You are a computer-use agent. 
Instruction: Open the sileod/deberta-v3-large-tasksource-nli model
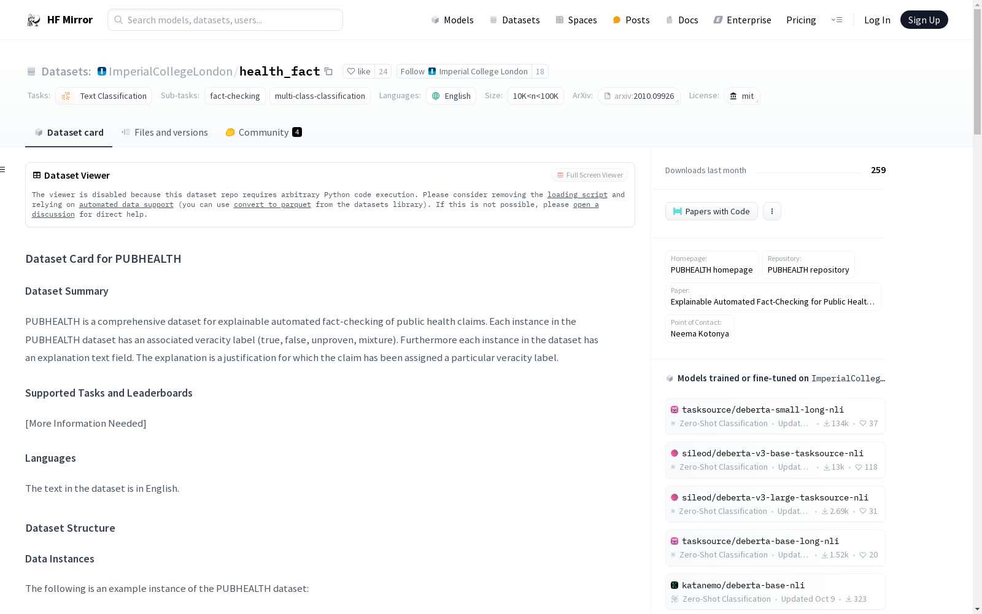pyautogui.click(x=775, y=503)
